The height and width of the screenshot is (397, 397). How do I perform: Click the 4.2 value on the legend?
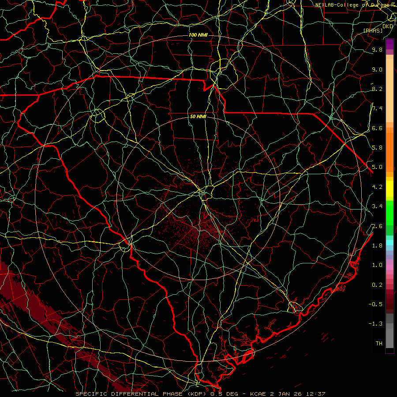pyautogui.click(x=377, y=187)
